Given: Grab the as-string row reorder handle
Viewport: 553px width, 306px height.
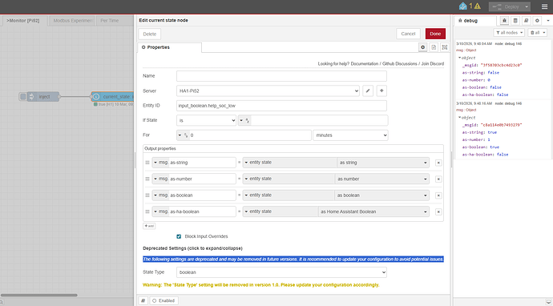Looking at the screenshot, I should [147, 163].
